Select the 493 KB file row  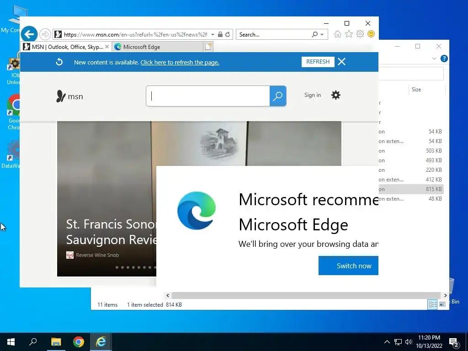click(411, 160)
